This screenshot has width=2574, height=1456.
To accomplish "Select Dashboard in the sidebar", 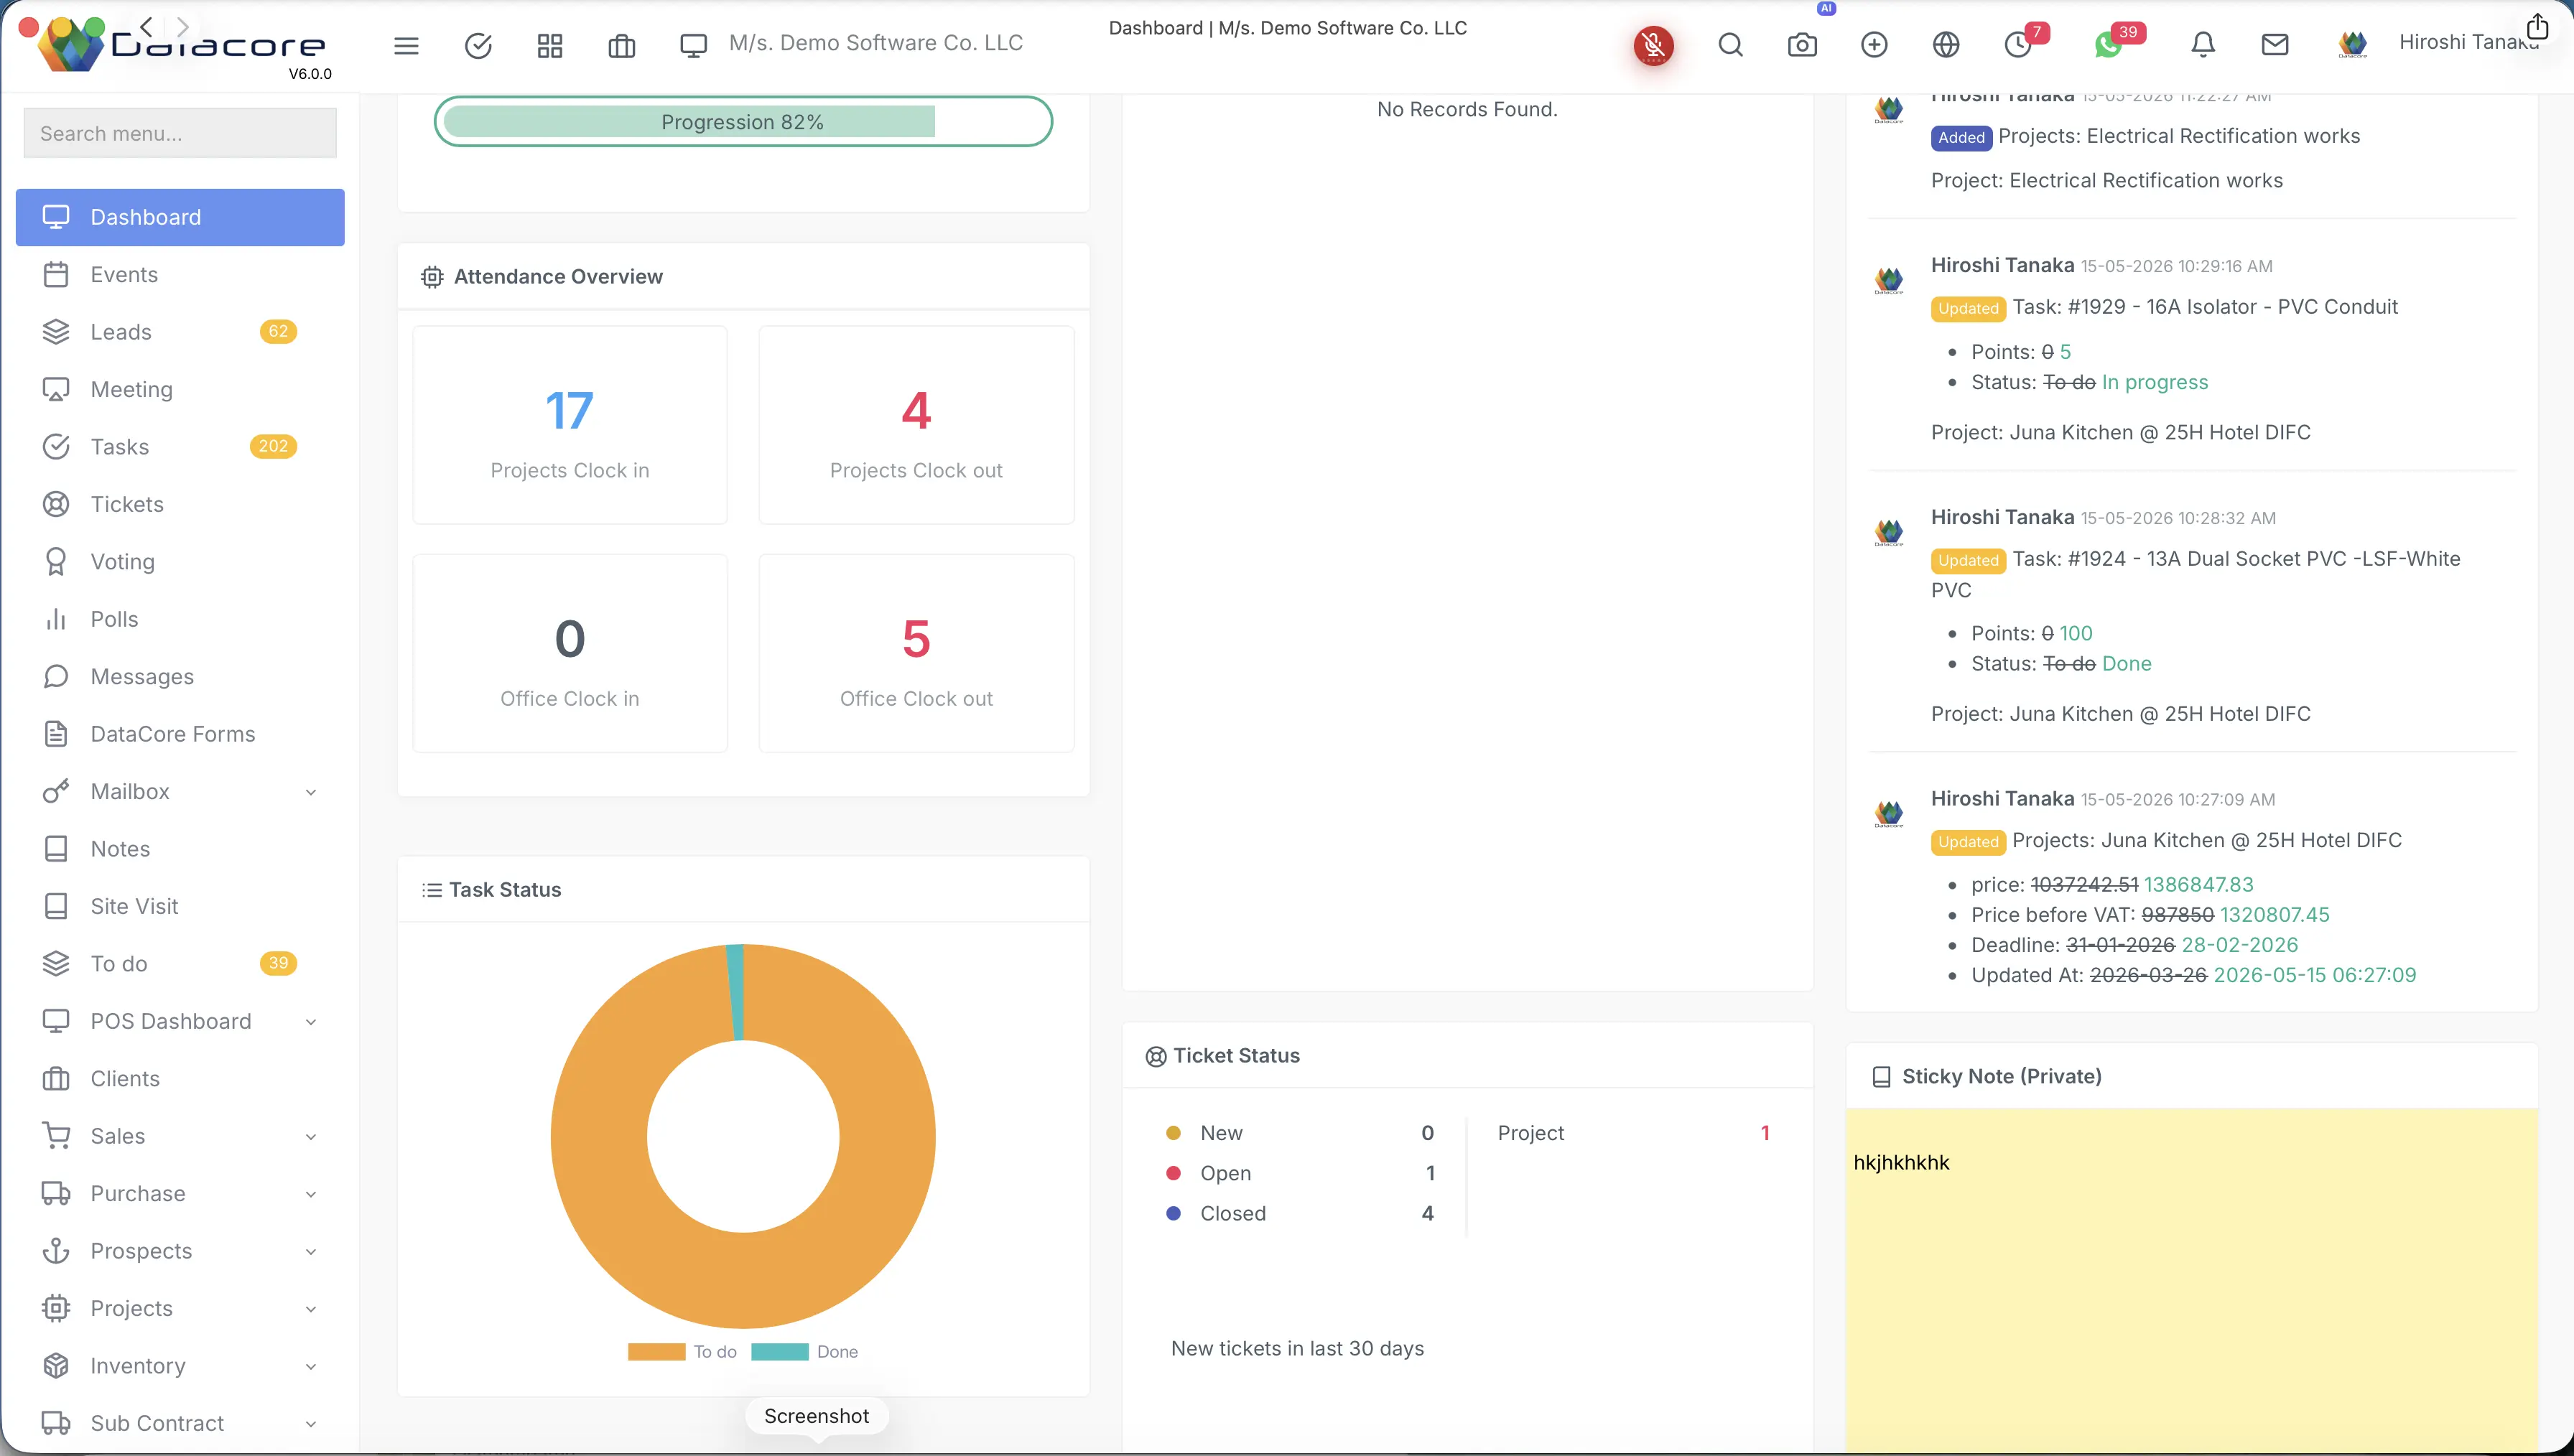I will pyautogui.click(x=180, y=217).
